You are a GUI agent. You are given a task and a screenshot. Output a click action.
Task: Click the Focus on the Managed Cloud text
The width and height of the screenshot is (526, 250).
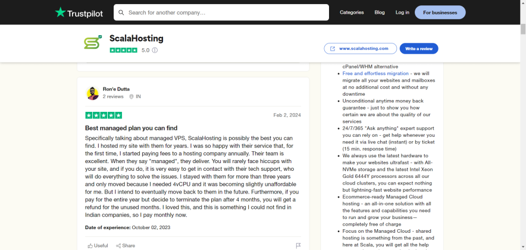(x=389, y=239)
